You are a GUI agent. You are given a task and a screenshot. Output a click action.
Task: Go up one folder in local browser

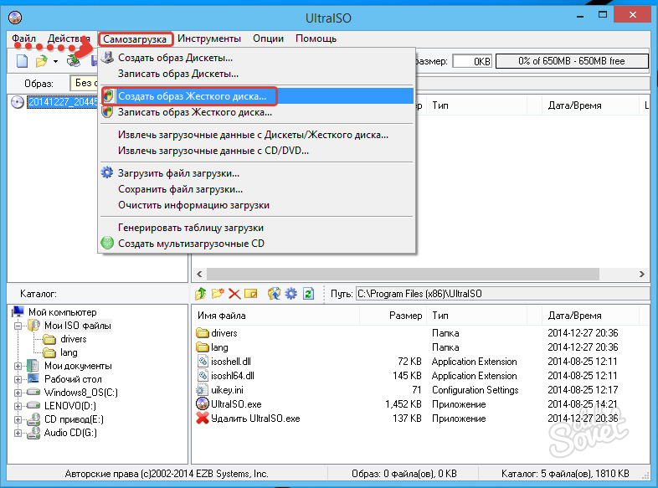click(201, 294)
